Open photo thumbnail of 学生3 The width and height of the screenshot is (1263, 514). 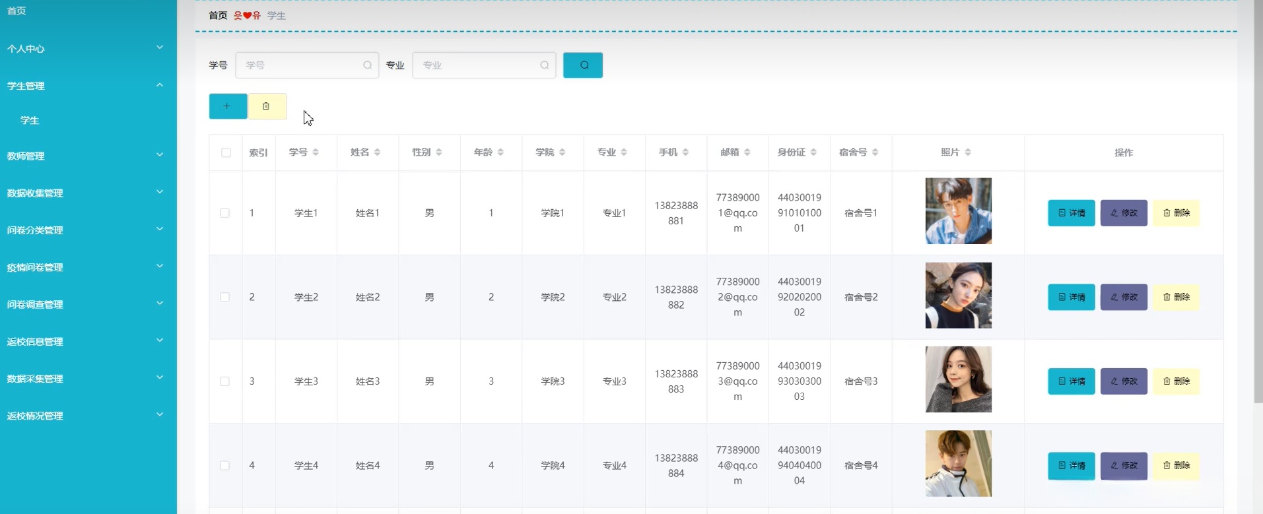point(958,379)
